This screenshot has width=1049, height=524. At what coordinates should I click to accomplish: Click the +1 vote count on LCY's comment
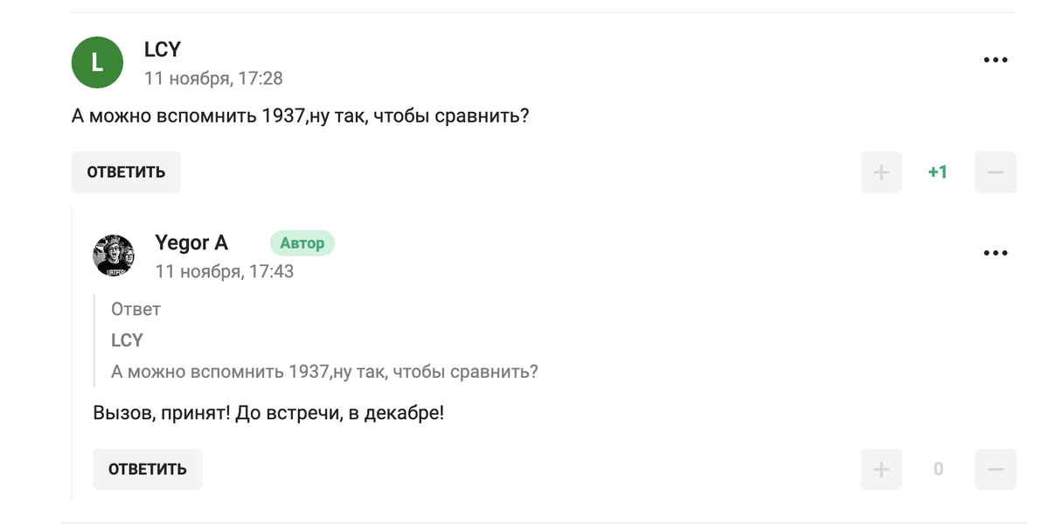[x=938, y=171]
